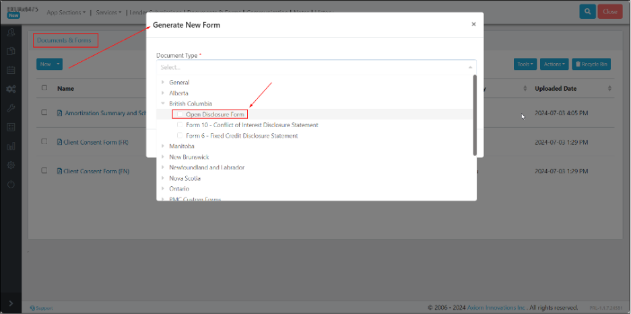Select the Client Consent Form (FR) row checkbox
Screen dimensions: 631x314
[44, 142]
